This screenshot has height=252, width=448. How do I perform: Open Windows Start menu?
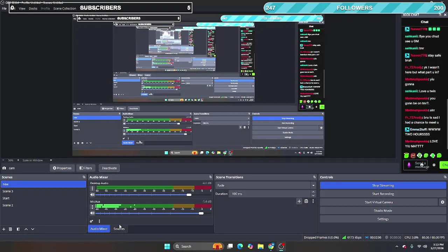pyautogui.click(x=167, y=246)
